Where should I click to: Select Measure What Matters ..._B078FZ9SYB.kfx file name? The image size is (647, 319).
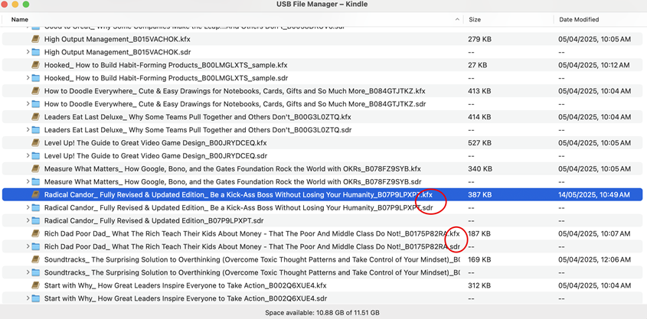[232, 169]
